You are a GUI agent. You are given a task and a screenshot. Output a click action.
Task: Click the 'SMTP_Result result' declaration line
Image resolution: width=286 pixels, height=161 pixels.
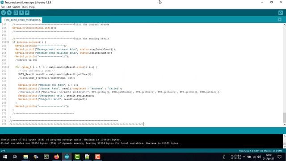(55, 74)
